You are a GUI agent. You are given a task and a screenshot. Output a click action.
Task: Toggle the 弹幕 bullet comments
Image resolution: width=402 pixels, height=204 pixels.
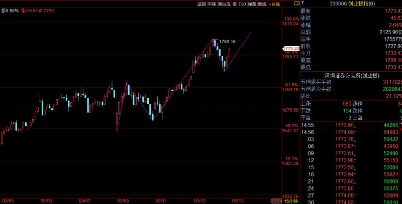[x=252, y=4]
